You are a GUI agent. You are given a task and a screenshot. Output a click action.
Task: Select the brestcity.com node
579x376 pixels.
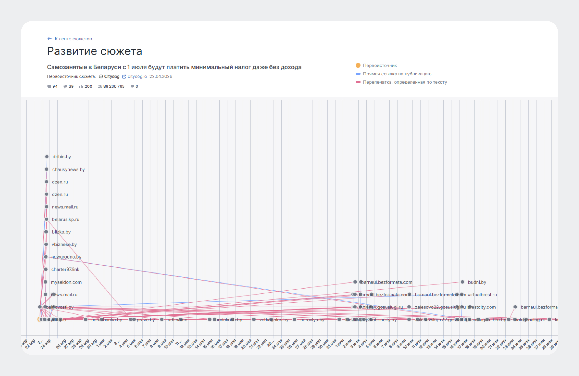[x=462, y=307]
